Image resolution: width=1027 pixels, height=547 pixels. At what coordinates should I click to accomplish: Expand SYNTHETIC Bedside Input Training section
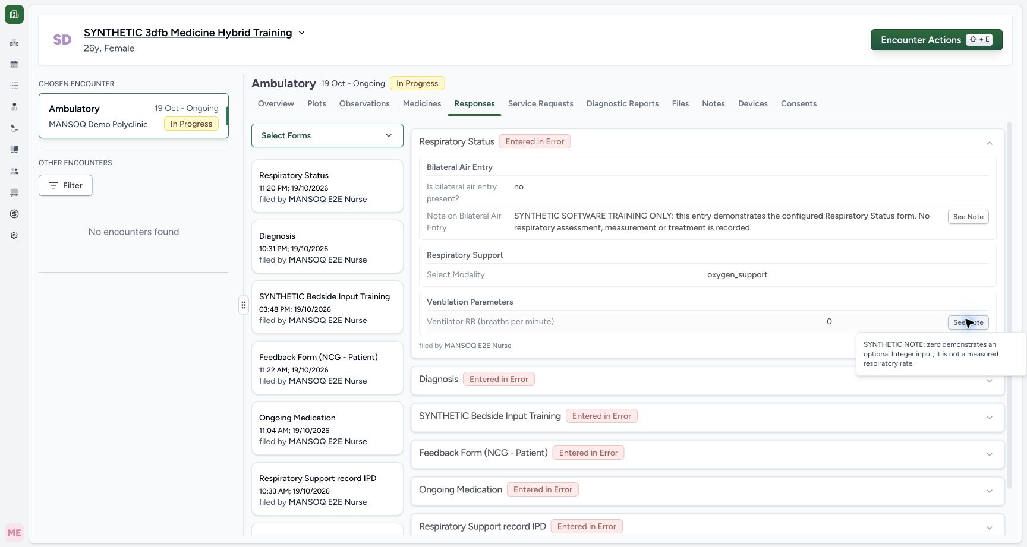(990, 417)
